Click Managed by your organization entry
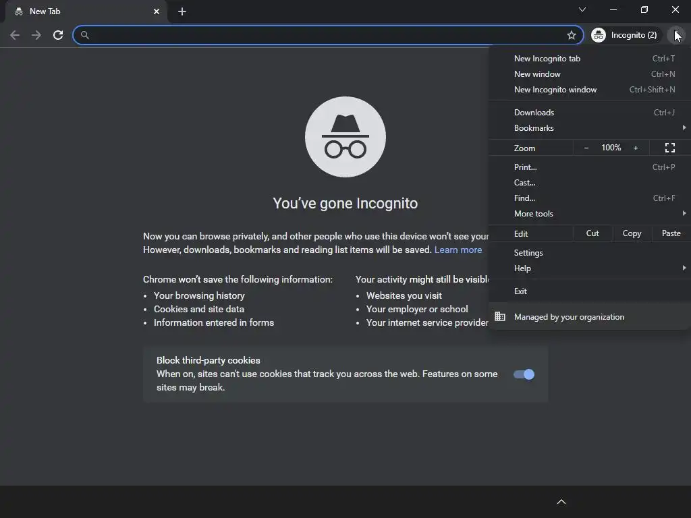The image size is (691, 518). (590, 317)
